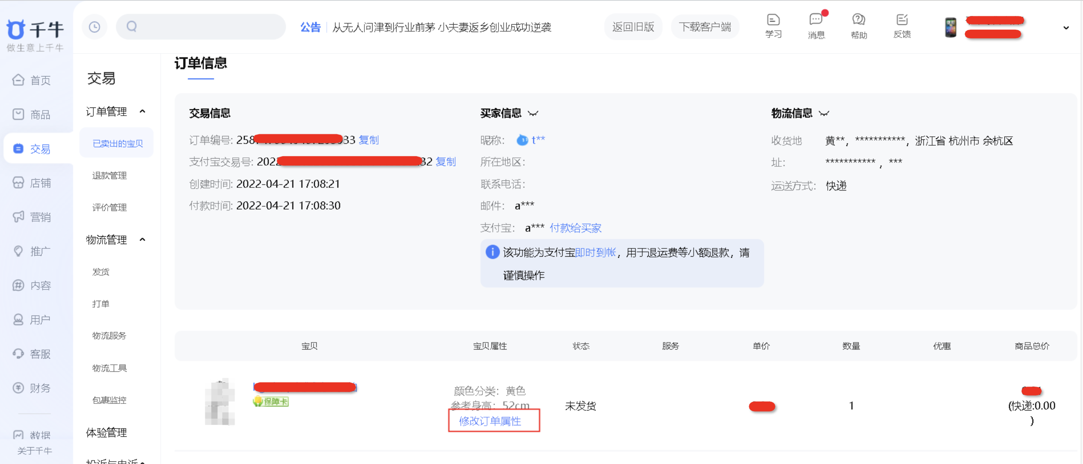
Task: Click the account avatar phone image
Action: tap(950, 27)
